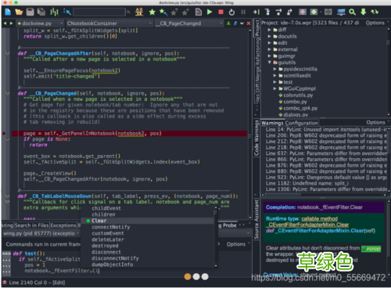
Task: Click the monitor screen toolbar icon
Action: [x=341, y=12]
